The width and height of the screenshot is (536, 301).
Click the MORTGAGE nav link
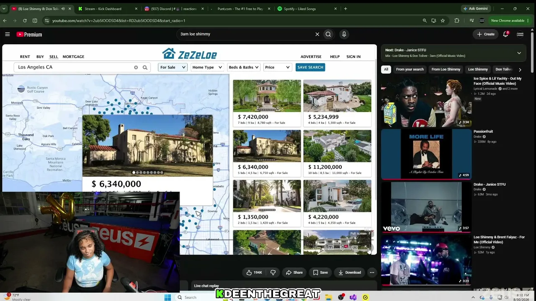(x=73, y=57)
